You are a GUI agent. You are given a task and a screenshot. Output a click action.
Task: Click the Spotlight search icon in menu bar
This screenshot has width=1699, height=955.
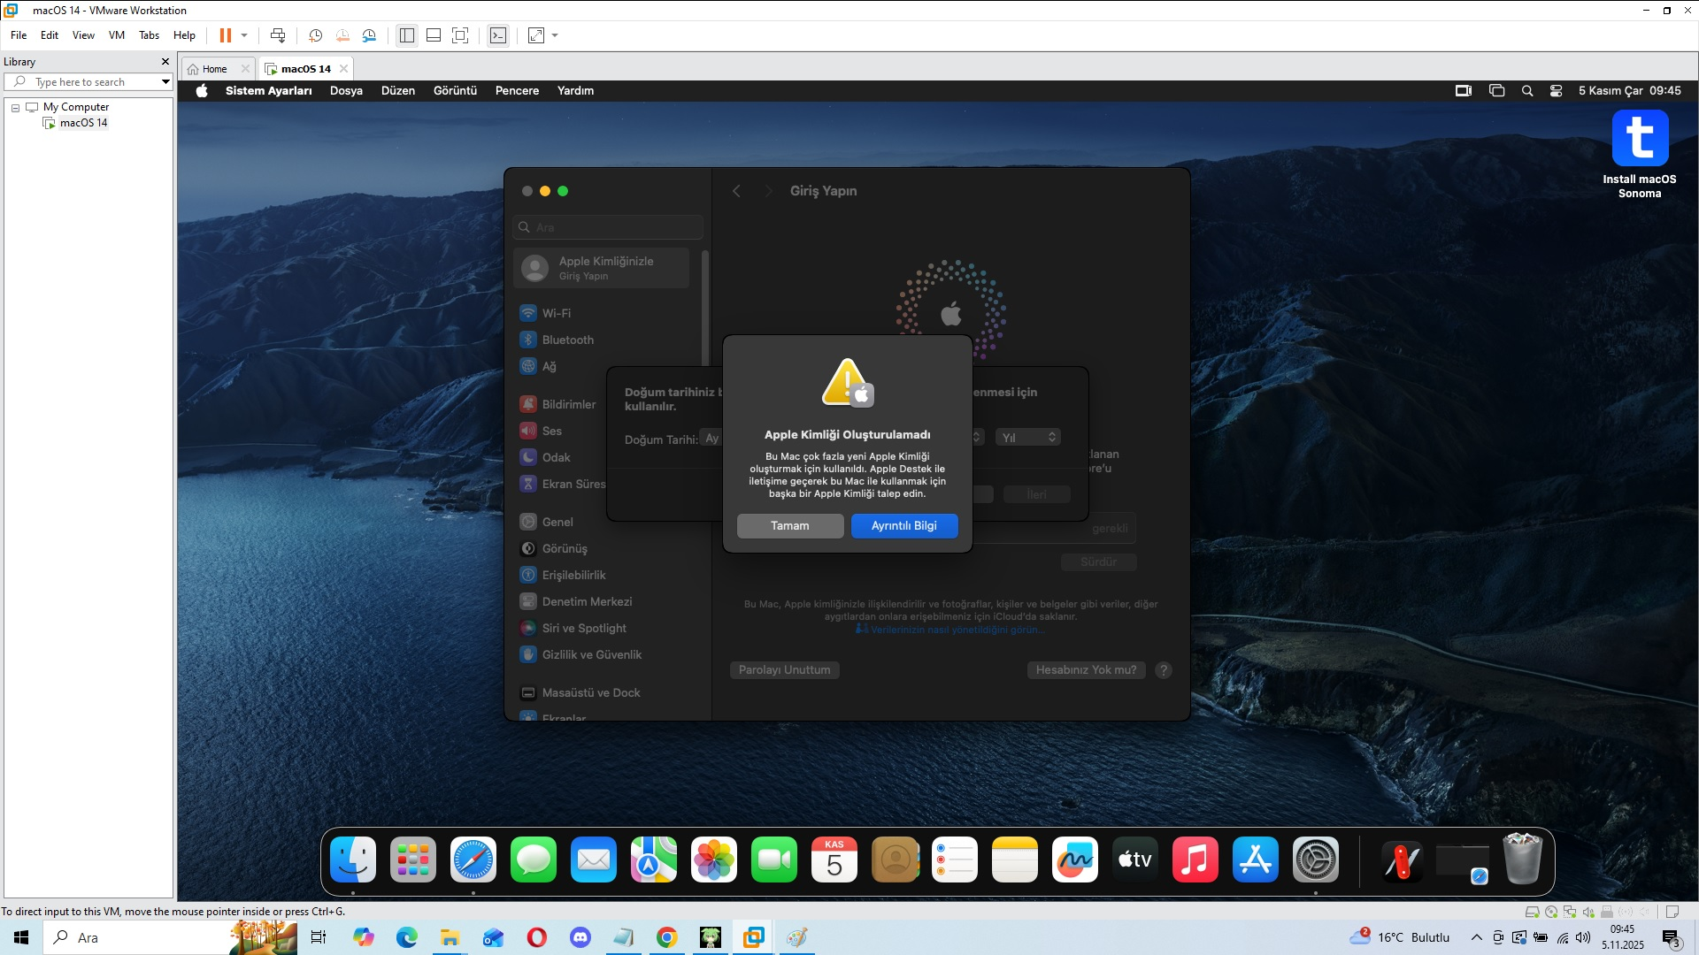pos(1527,91)
